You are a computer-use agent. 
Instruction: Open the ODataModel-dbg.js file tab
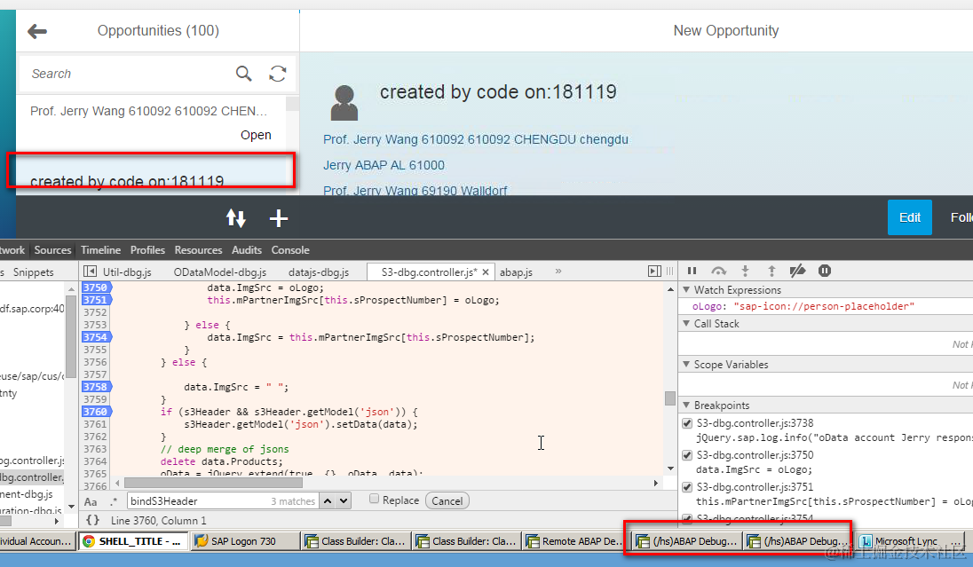pos(219,272)
